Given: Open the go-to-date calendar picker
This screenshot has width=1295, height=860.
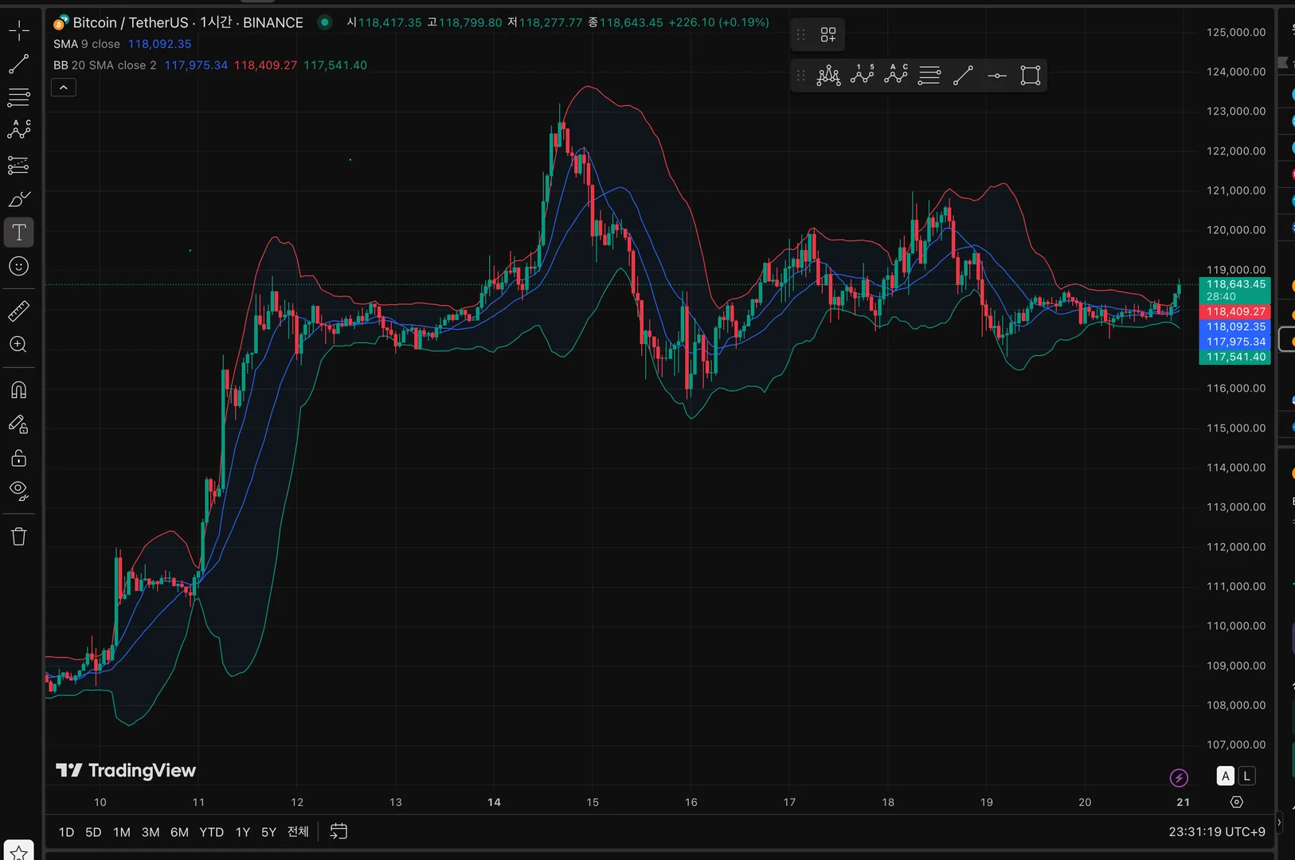Looking at the screenshot, I should point(338,831).
